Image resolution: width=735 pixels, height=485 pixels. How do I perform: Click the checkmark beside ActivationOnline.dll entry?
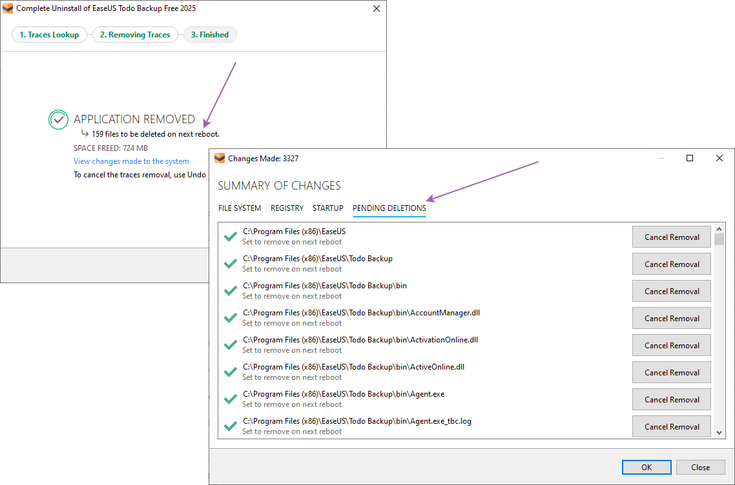click(x=230, y=345)
